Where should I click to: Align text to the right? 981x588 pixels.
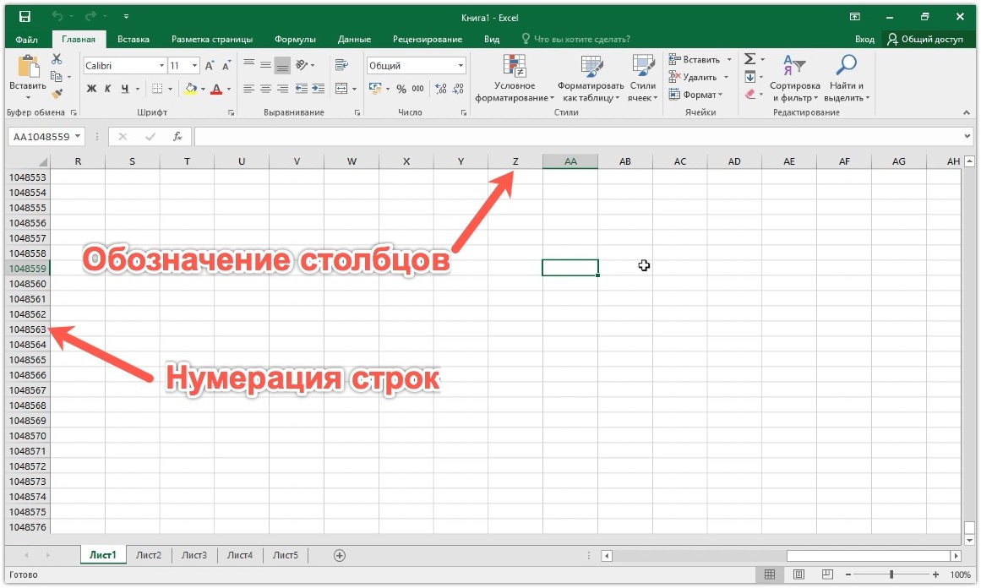pos(282,89)
